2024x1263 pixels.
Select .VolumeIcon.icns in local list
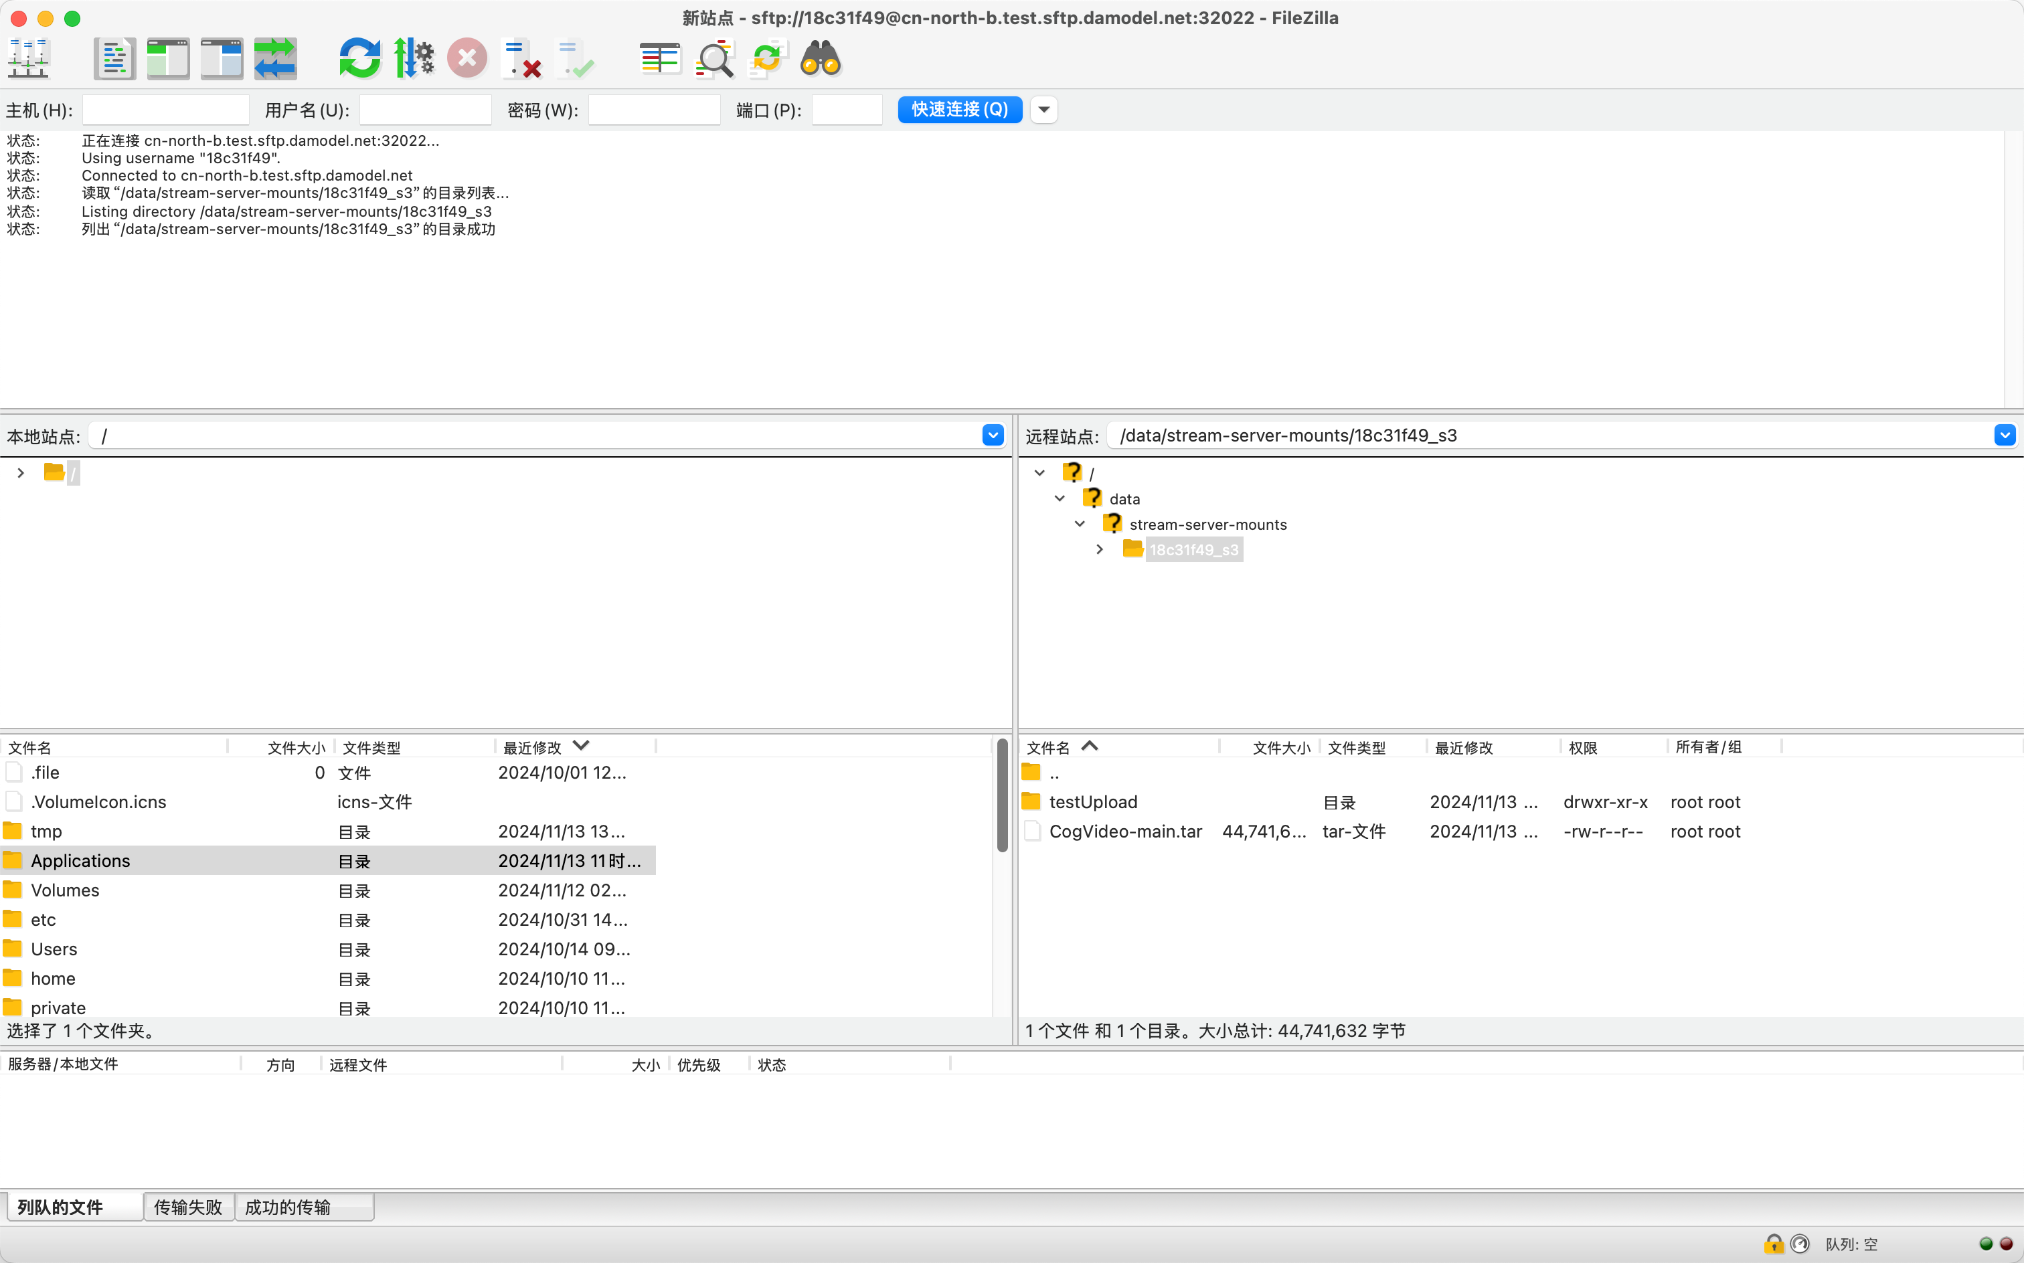327,802
